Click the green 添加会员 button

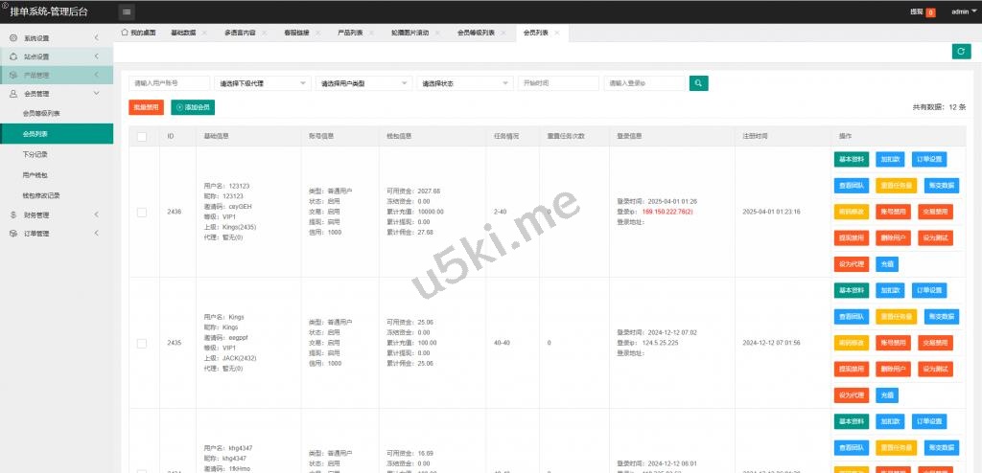tap(192, 107)
